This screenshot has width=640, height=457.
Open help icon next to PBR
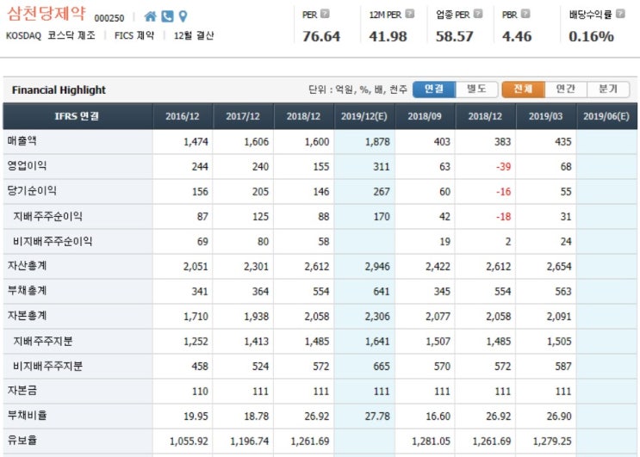pyautogui.click(x=525, y=14)
